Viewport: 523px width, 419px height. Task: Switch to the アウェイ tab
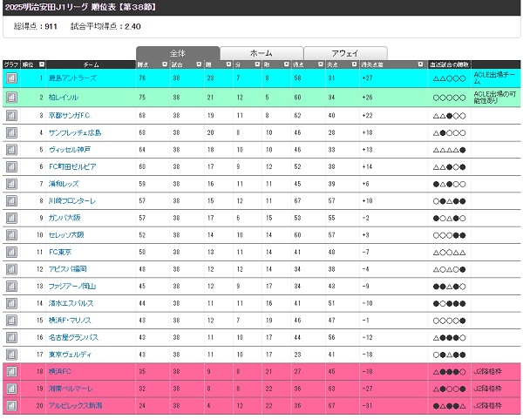coord(343,53)
